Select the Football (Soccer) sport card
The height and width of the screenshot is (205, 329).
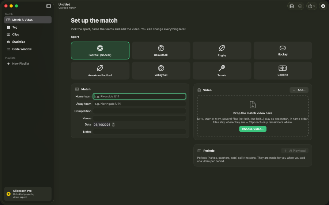[x=100, y=50]
